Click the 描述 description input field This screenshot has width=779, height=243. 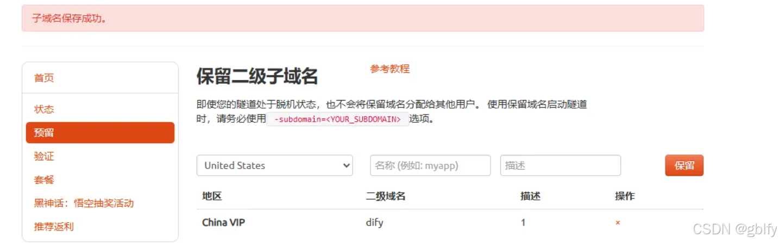pyautogui.click(x=560, y=166)
